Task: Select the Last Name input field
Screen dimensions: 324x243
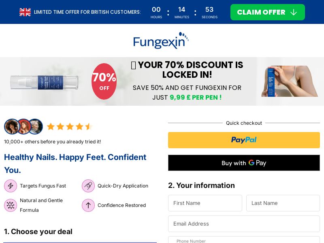Action: (283, 203)
